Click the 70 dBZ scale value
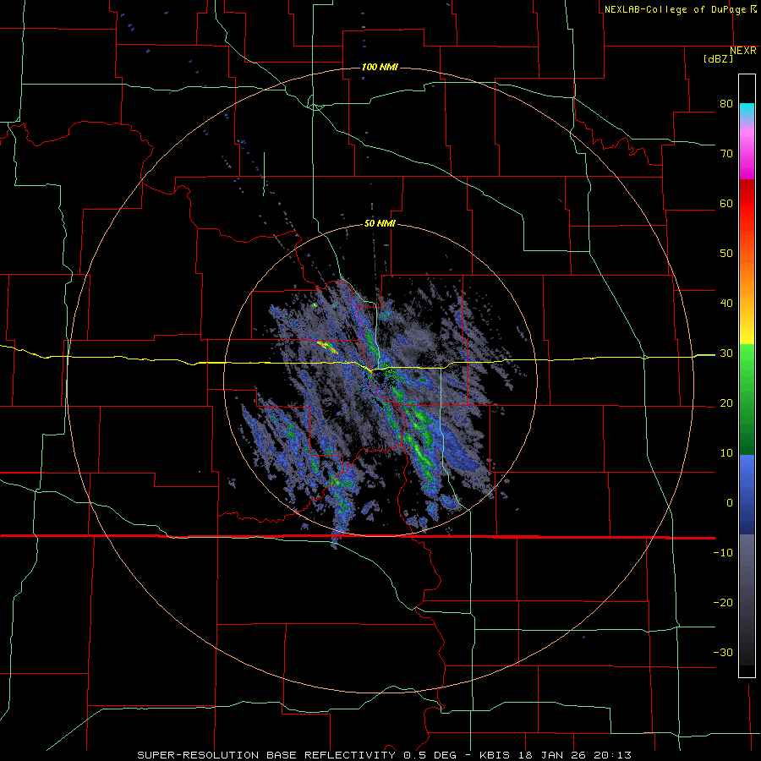 click(726, 154)
